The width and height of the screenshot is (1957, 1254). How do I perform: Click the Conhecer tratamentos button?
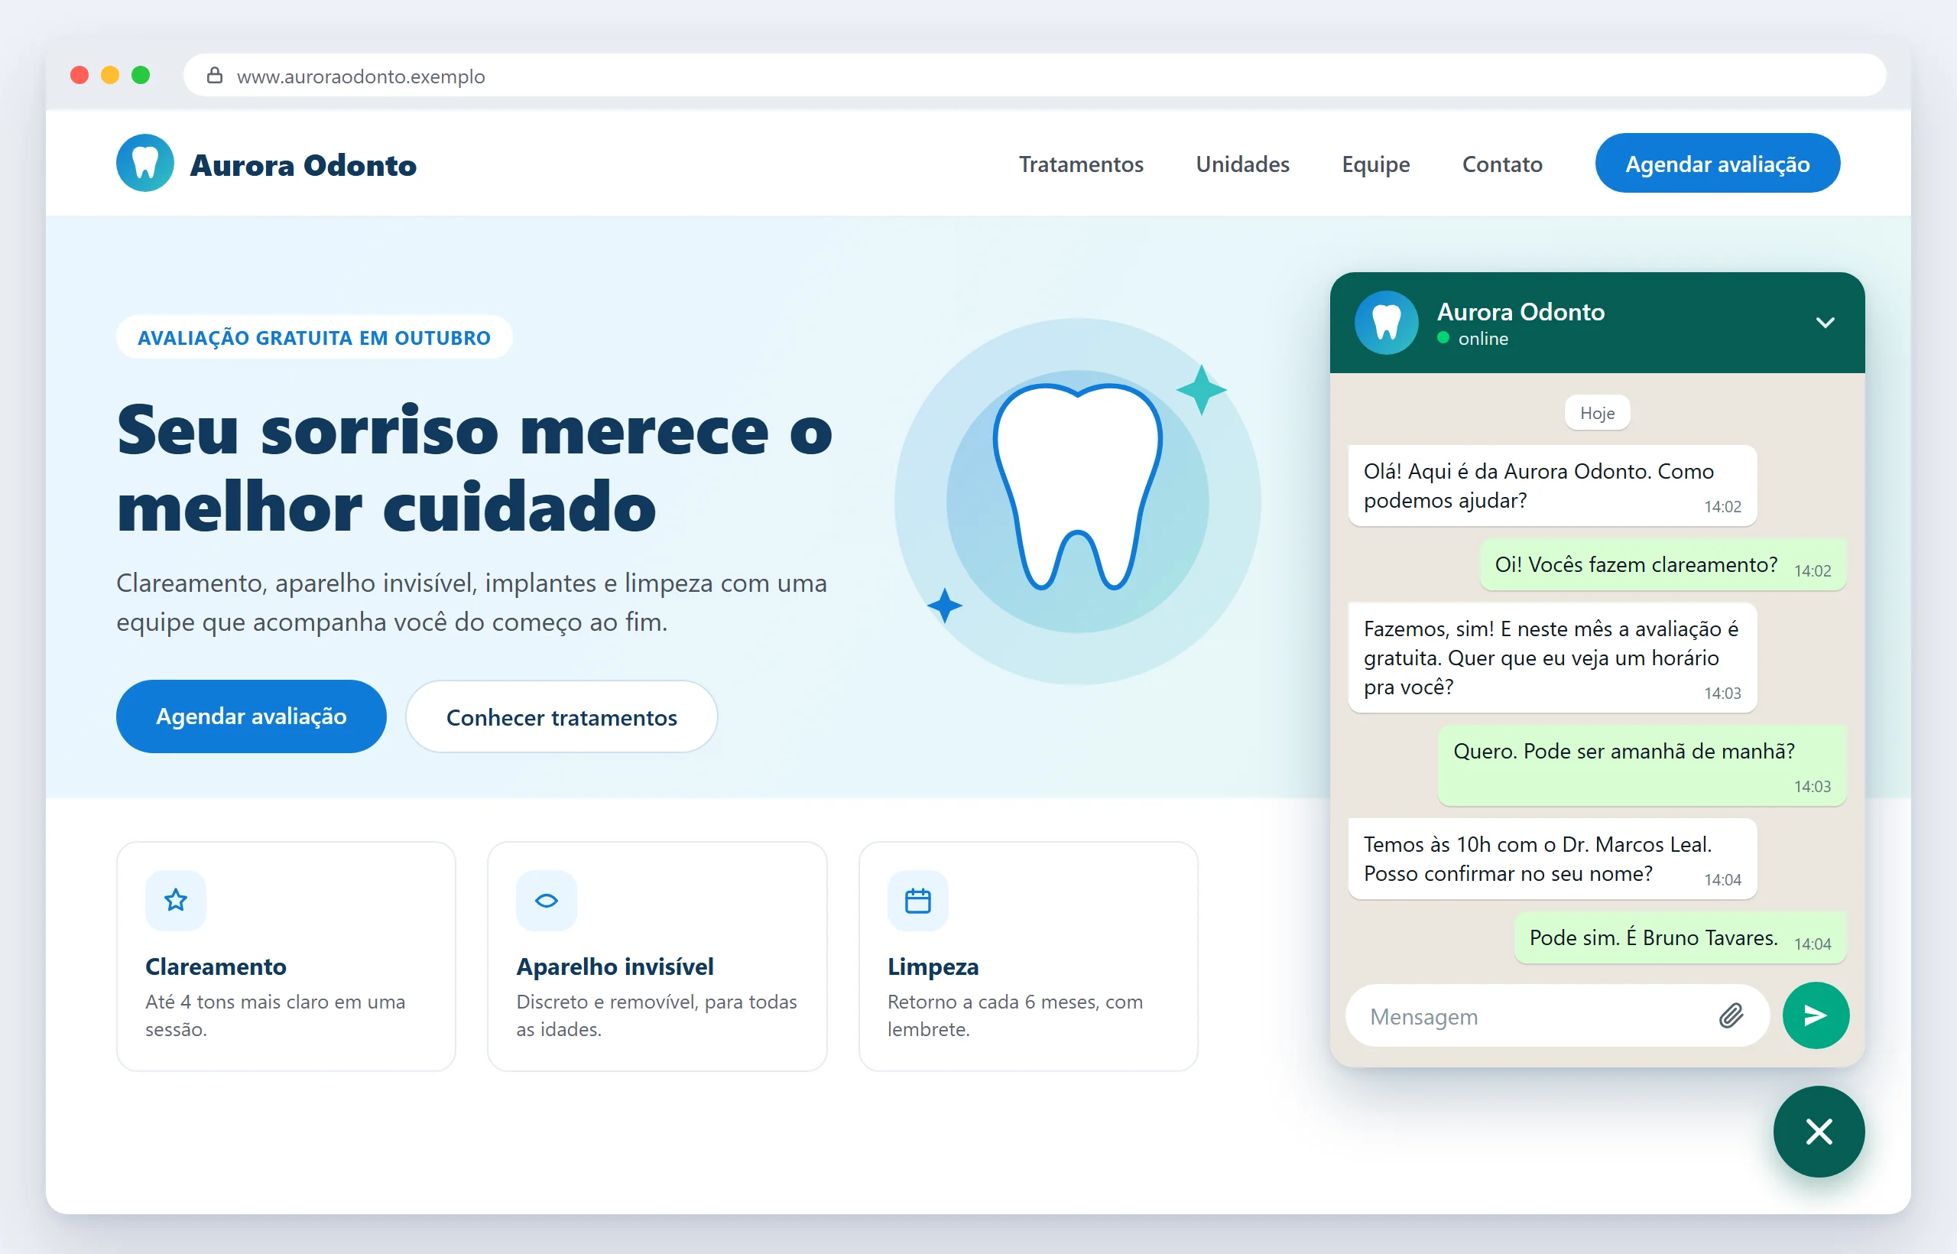pyautogui.click(x=561, y=716)
